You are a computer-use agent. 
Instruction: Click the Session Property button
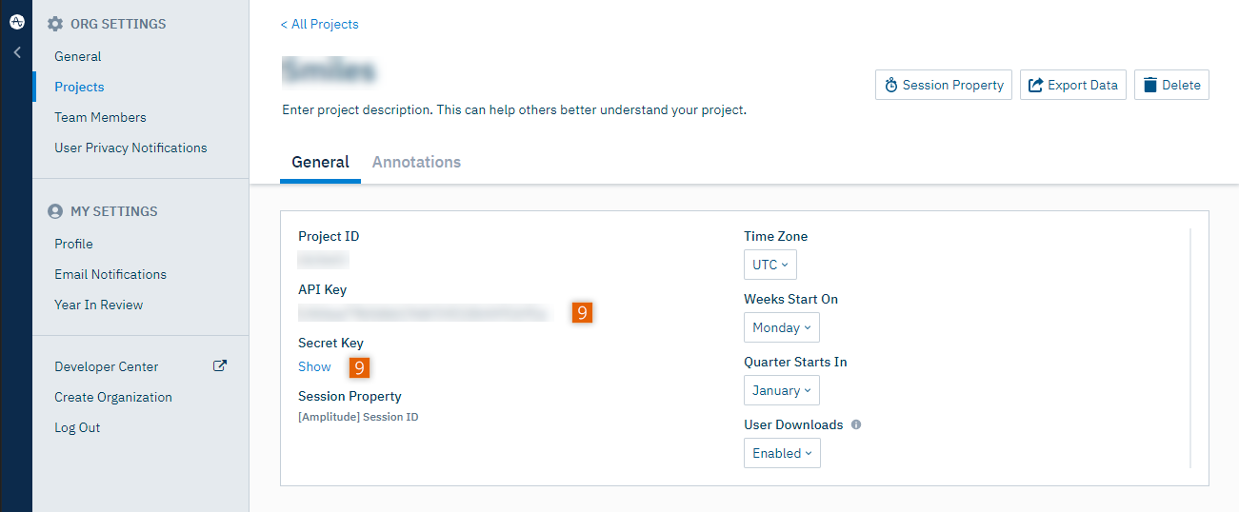pos(944,85)
